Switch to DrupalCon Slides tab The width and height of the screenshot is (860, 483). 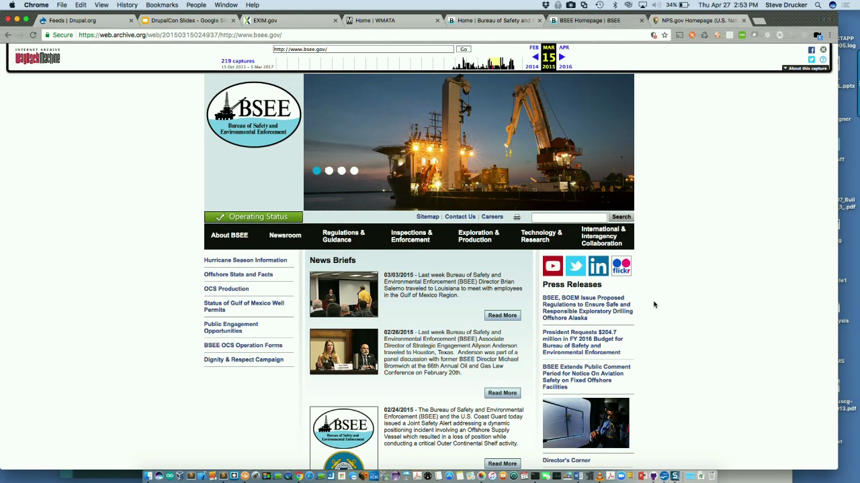click(x=188, y=20)
